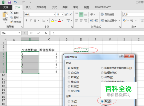The width and height of the screenshot is (144, 106).
Task: Select the 数值(V) radio option
Action: click(69, 77)
